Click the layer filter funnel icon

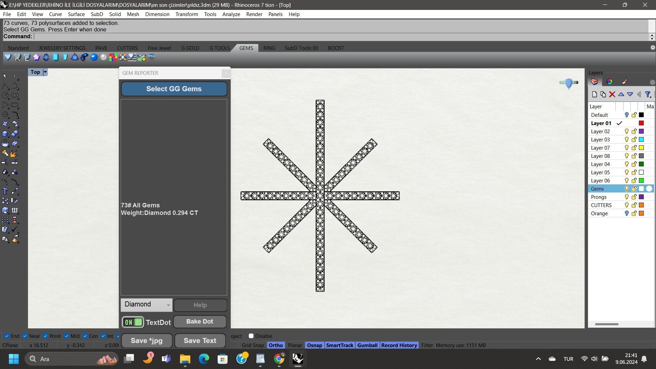[x=647, y=95]
